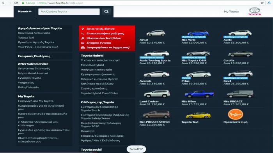
Task: Open Εισαγωγή στο My Toyota link
Action: (36, 101)
